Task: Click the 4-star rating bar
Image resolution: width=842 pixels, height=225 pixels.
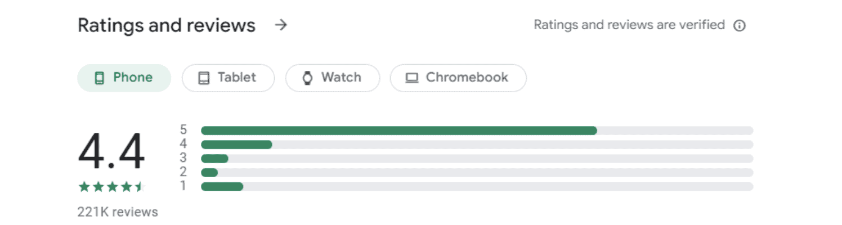Action: point(477,145)
